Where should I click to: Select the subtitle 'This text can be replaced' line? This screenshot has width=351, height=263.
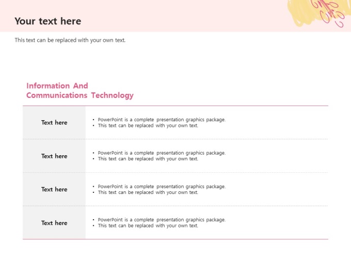pos(70,40)
